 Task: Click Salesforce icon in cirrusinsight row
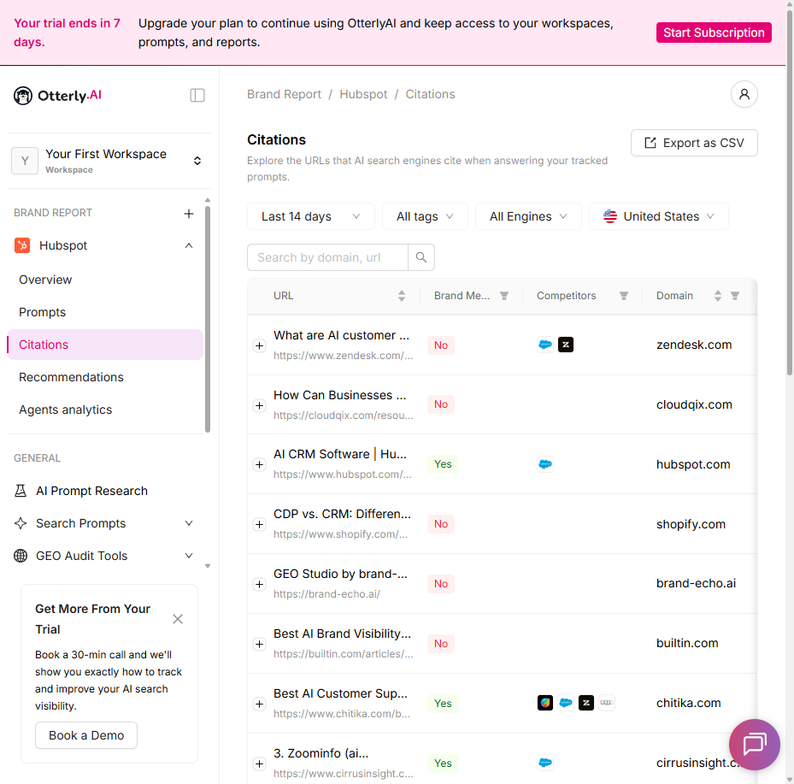(x=545, y=763)
